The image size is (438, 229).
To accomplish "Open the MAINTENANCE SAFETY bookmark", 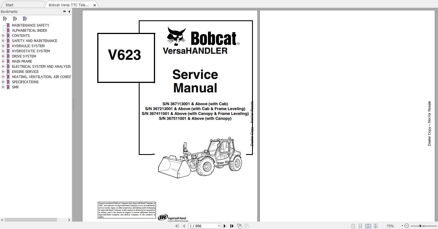I will (x=31, y=25).
